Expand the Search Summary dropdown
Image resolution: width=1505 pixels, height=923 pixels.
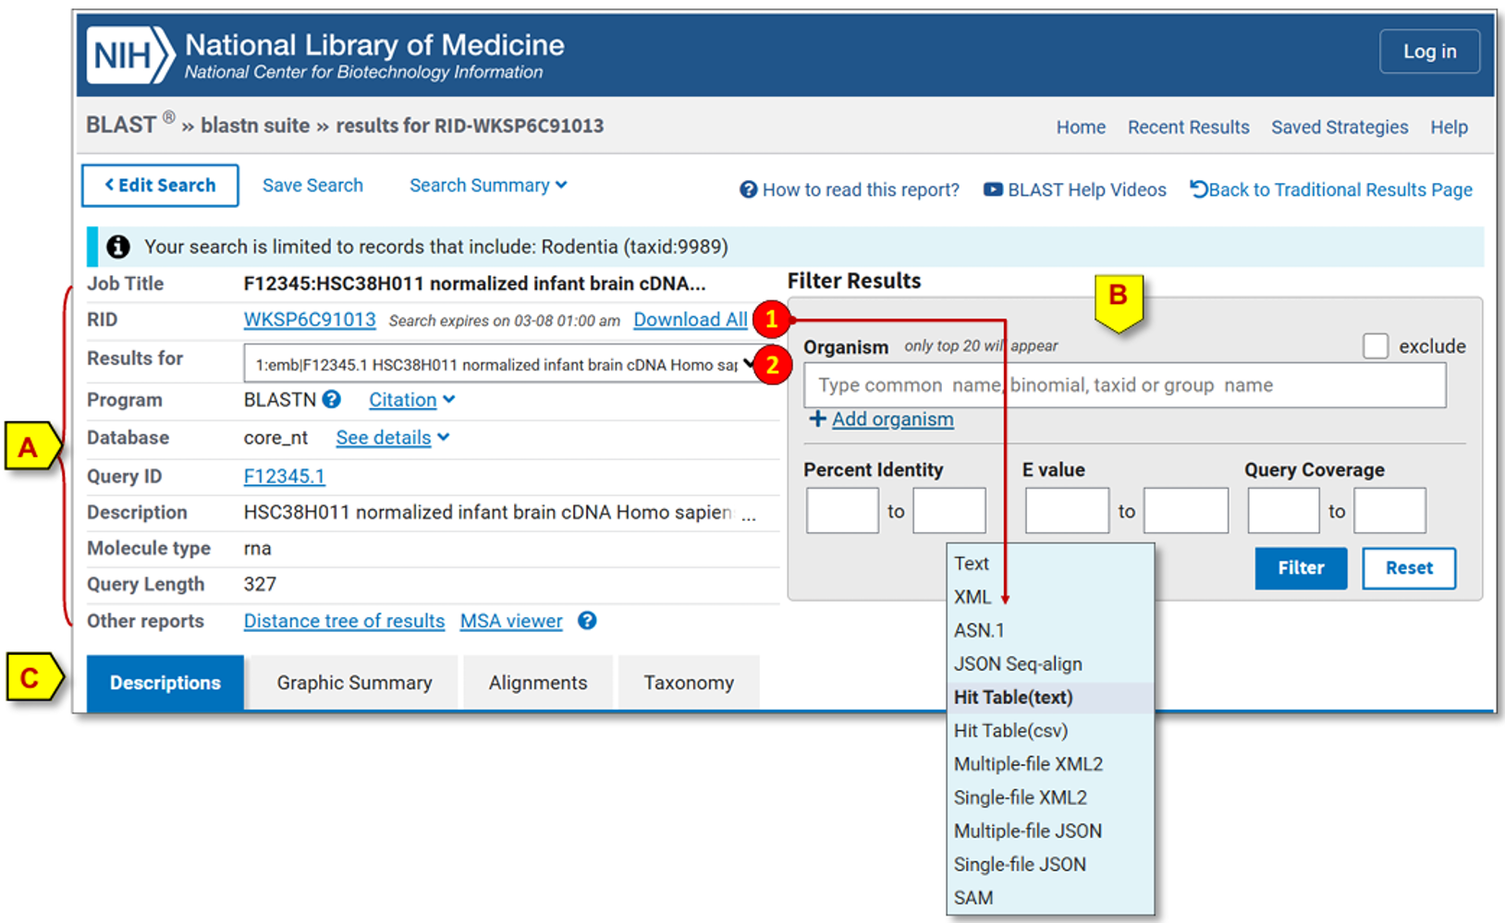tap(488, 186)
